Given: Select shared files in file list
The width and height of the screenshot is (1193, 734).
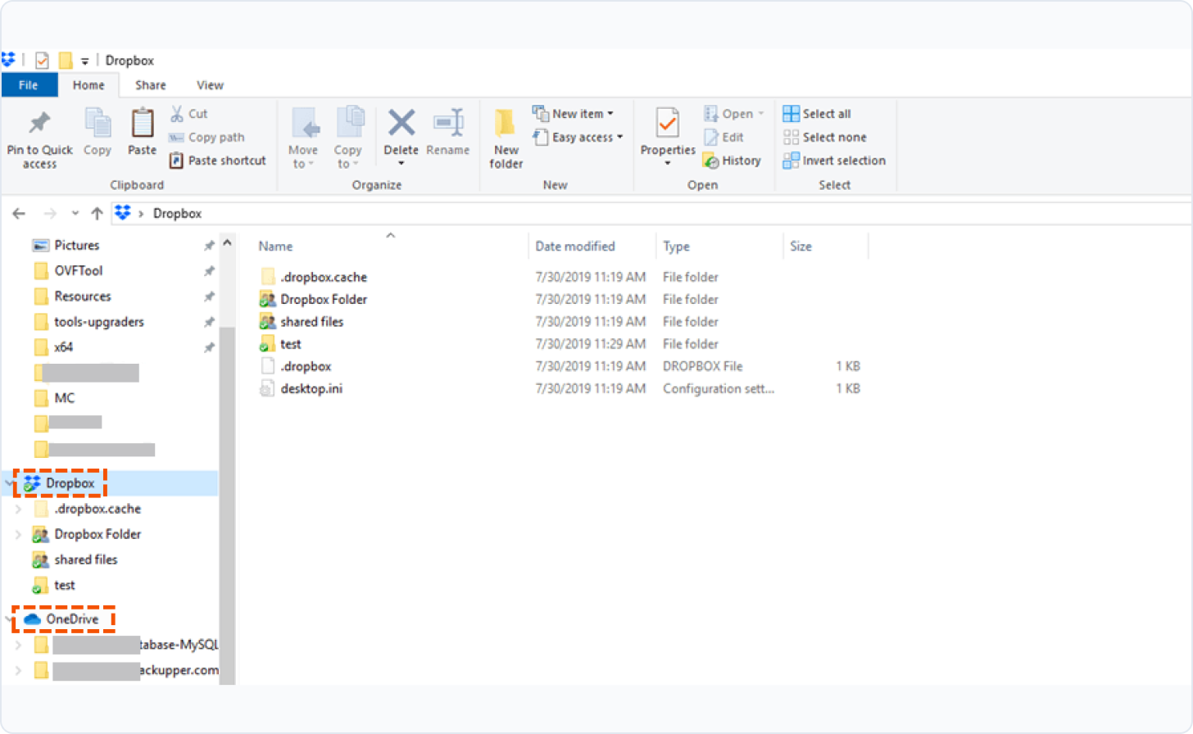Looking at the screenshot, I should point(311,321).
